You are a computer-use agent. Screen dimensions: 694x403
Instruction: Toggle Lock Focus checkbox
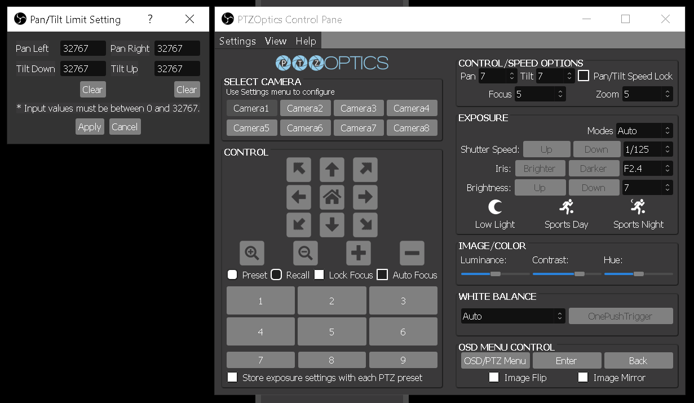click(x=320, y=274)
